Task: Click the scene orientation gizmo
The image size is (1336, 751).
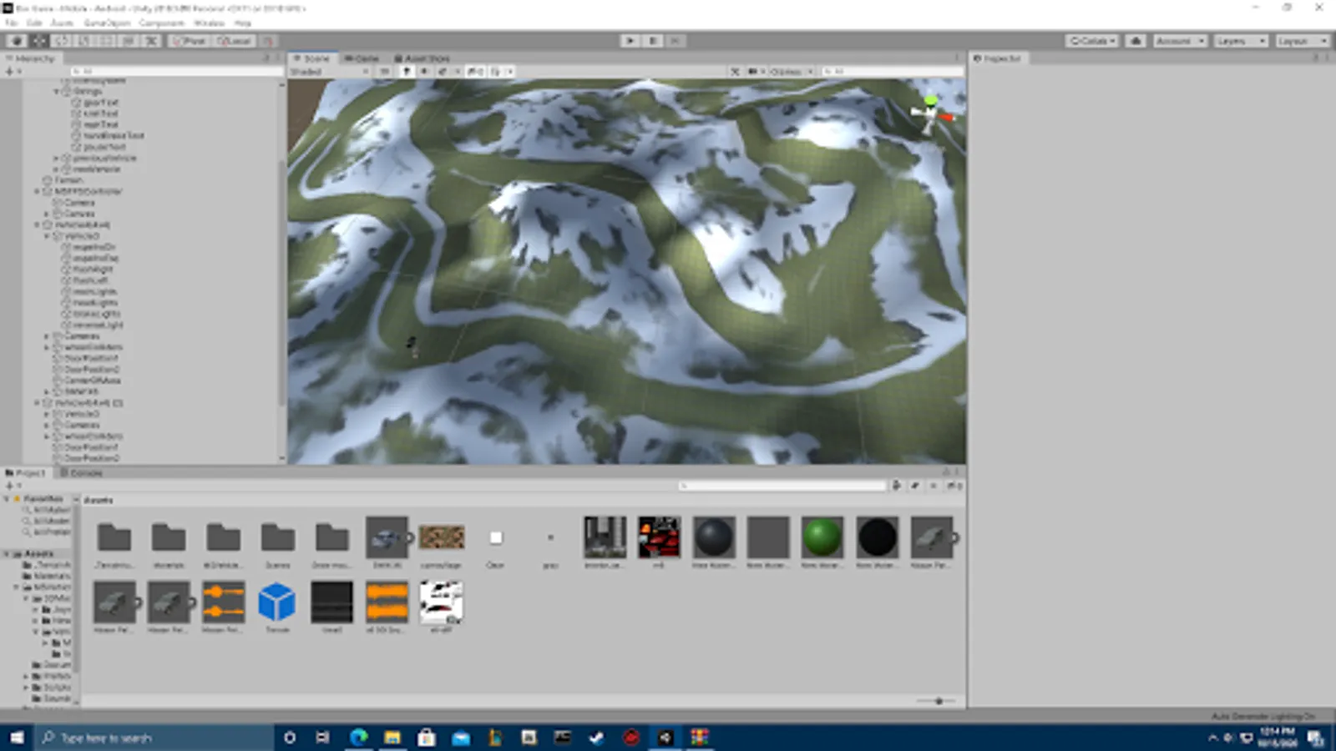Action: pyautogui.click(x=931, y=114)
